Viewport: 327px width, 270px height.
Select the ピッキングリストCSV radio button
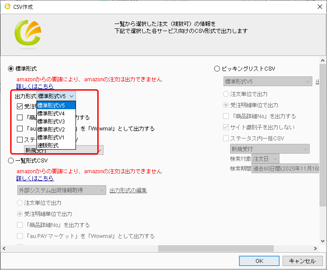pyautogui.click(x=217, y=69)
